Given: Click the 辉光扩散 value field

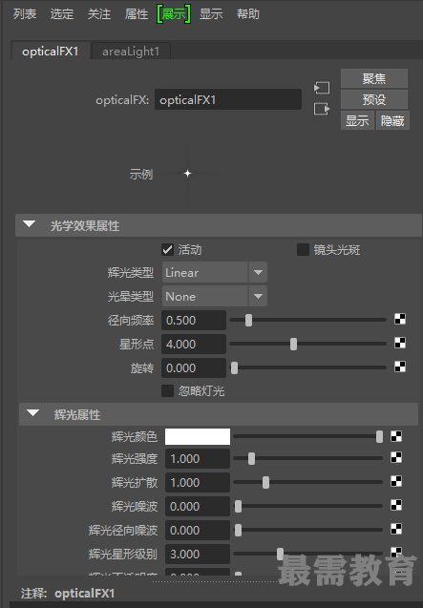Looking at the screenshot, I should pos(198,482).
